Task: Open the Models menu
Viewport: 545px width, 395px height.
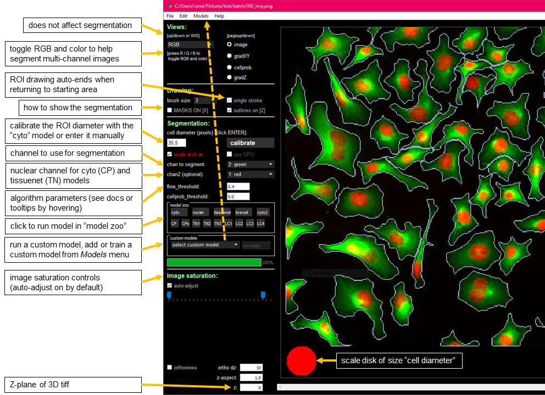Action: click(201, 16)
